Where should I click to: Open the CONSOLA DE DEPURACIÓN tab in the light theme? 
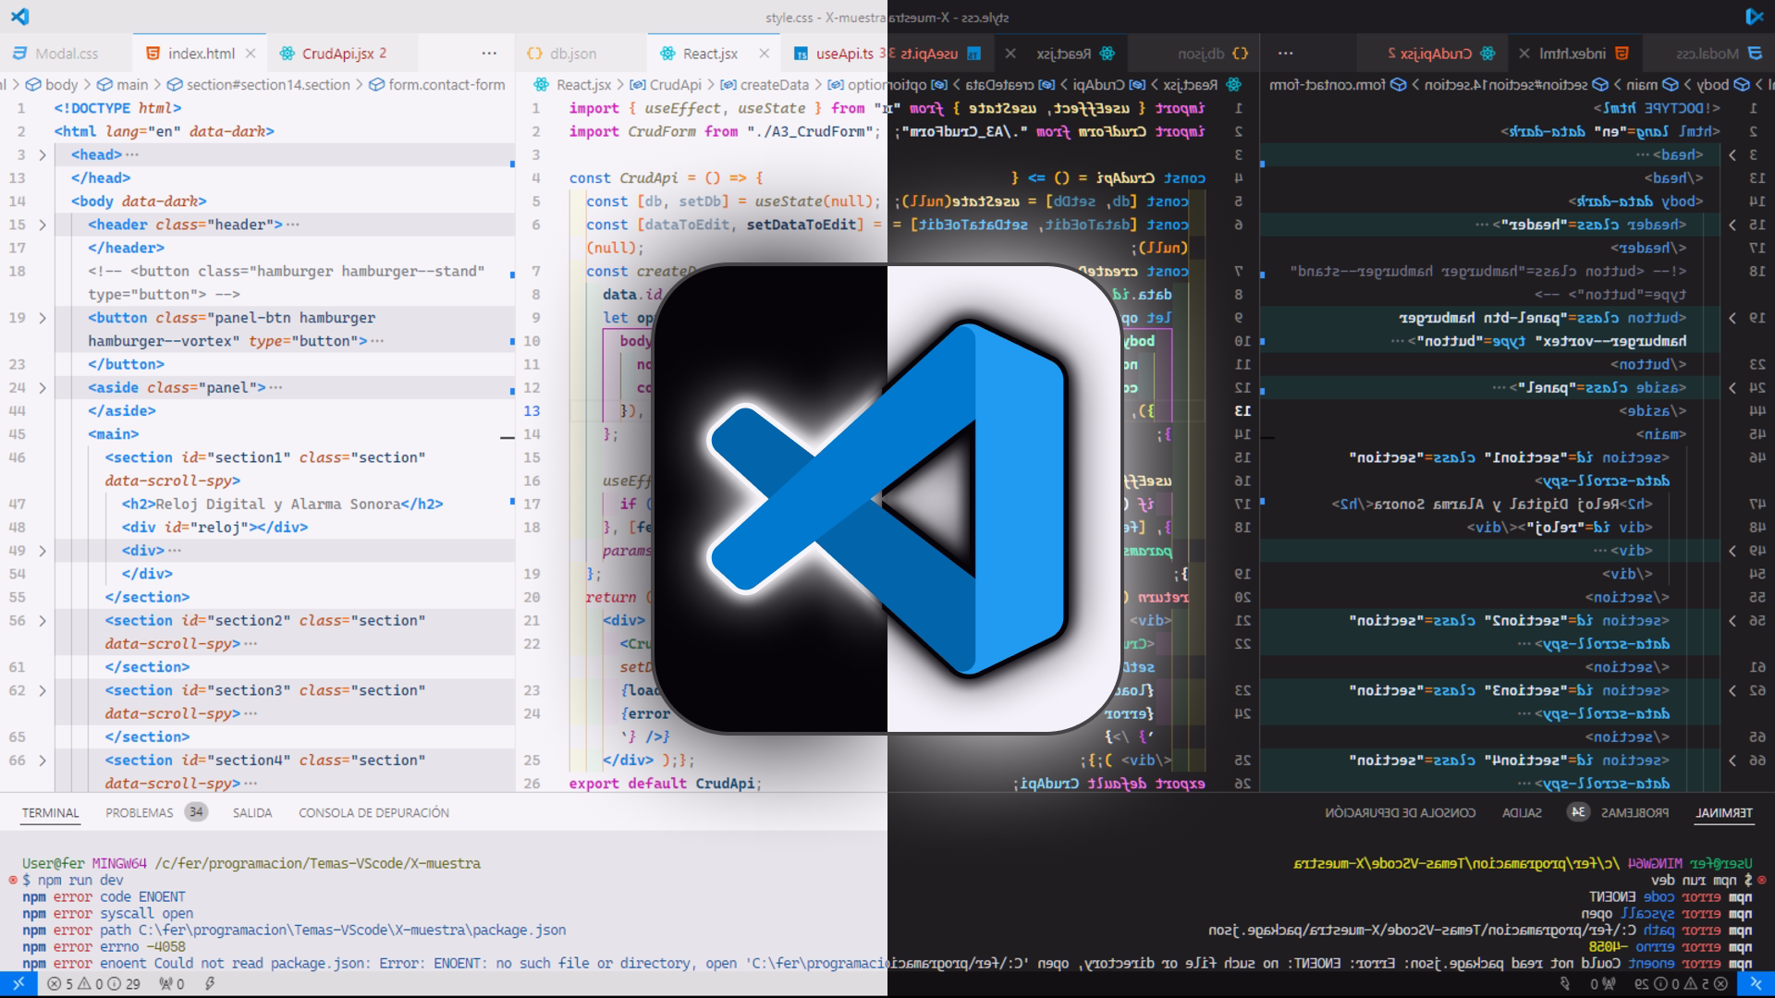coord(373,812)
